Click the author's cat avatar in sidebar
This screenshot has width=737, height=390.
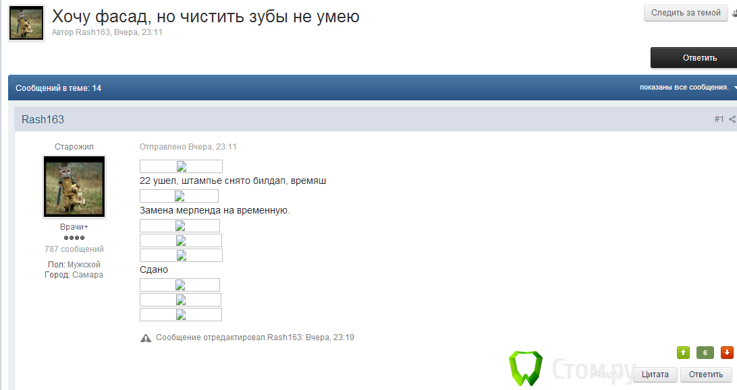click(74, 187)
